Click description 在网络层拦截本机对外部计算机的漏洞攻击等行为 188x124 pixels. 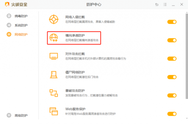(x=96, y=58)
